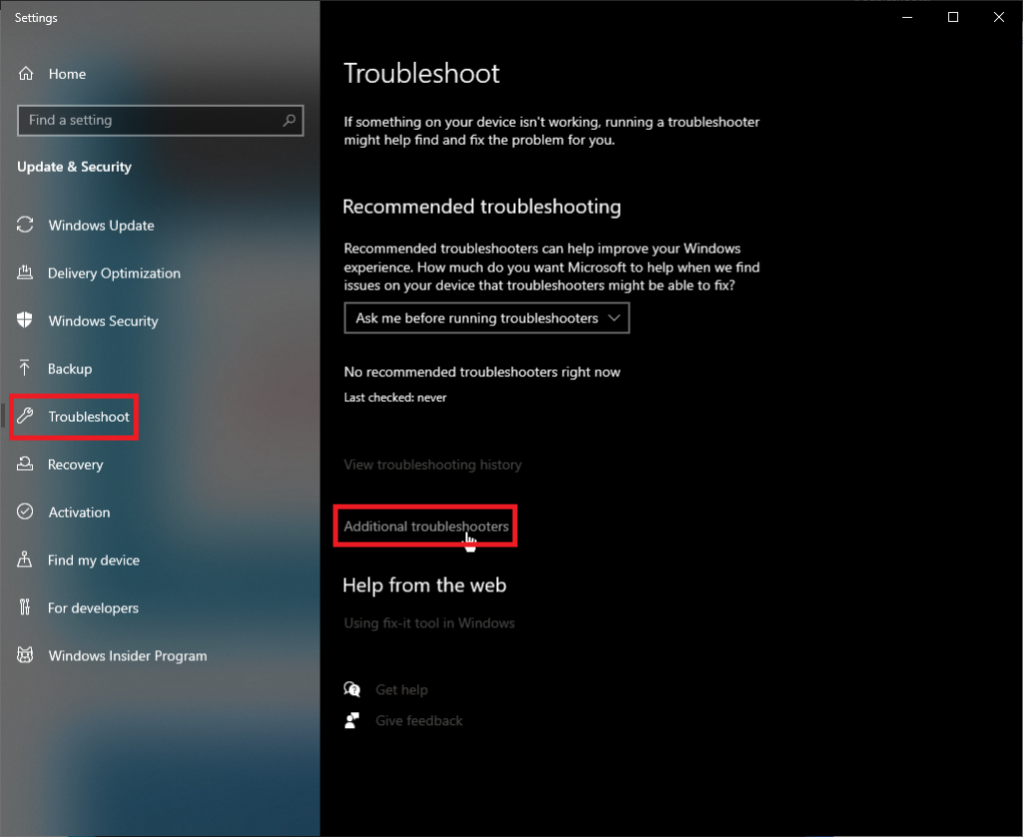
Task: Click the Recovery icon
Action: [26, 464]
